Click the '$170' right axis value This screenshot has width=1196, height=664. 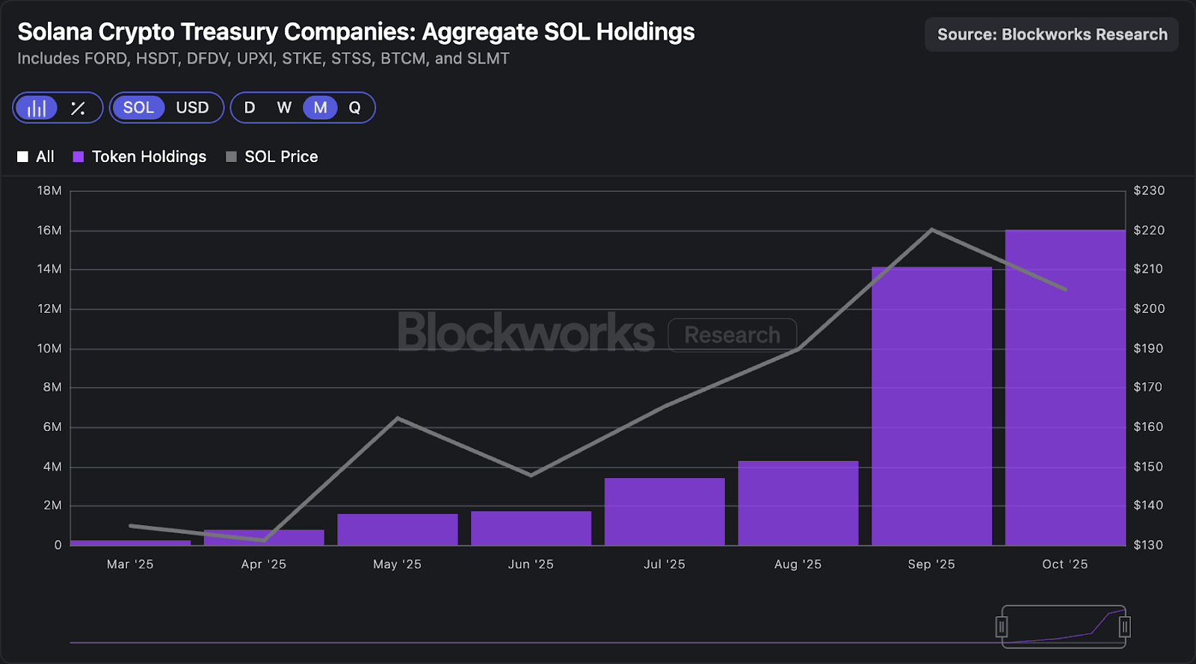tap(1149, 388)
